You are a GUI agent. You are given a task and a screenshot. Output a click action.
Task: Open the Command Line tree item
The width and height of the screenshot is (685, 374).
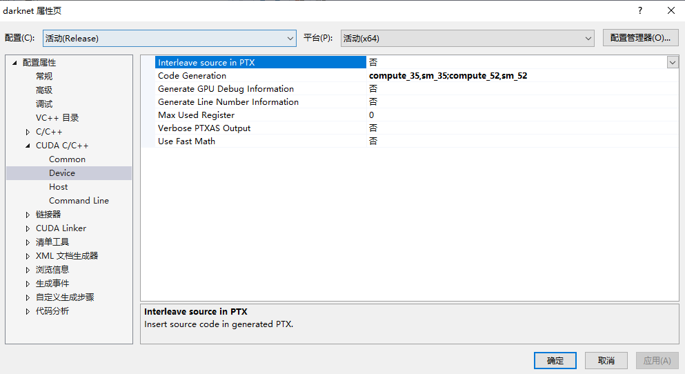[x=79, y=201]
